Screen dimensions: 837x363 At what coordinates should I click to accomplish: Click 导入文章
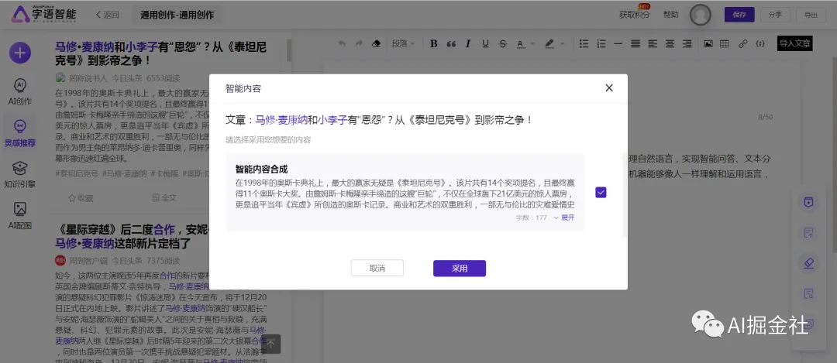pyautogui.click(x=795, y=43)
